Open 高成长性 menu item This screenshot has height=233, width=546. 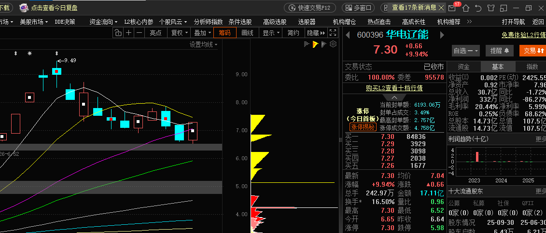click(414, 22)
